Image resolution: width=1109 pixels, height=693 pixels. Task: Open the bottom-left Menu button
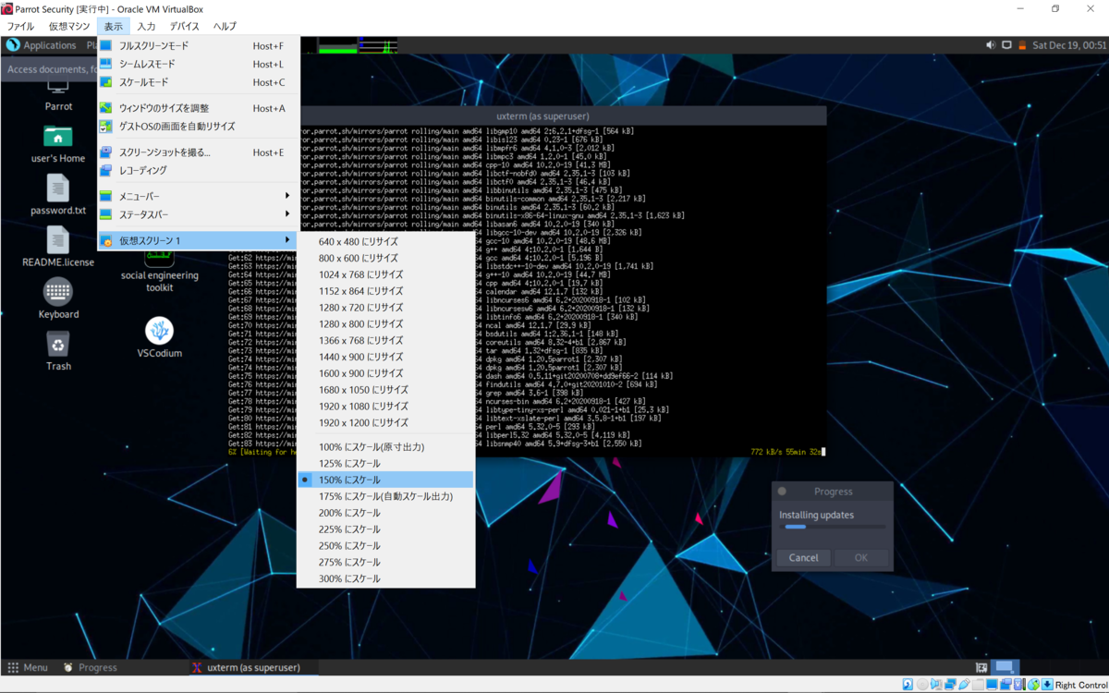[x=28, y=667]
